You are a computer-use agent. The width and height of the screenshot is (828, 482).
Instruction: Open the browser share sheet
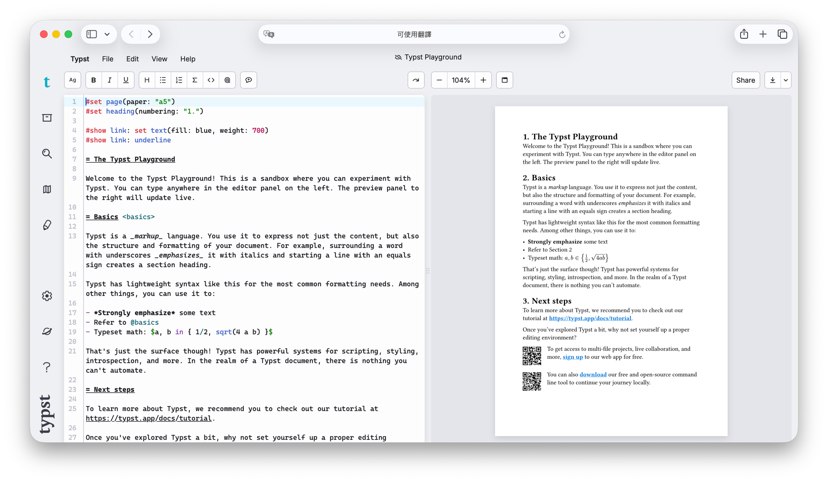[x=744, y=34]
